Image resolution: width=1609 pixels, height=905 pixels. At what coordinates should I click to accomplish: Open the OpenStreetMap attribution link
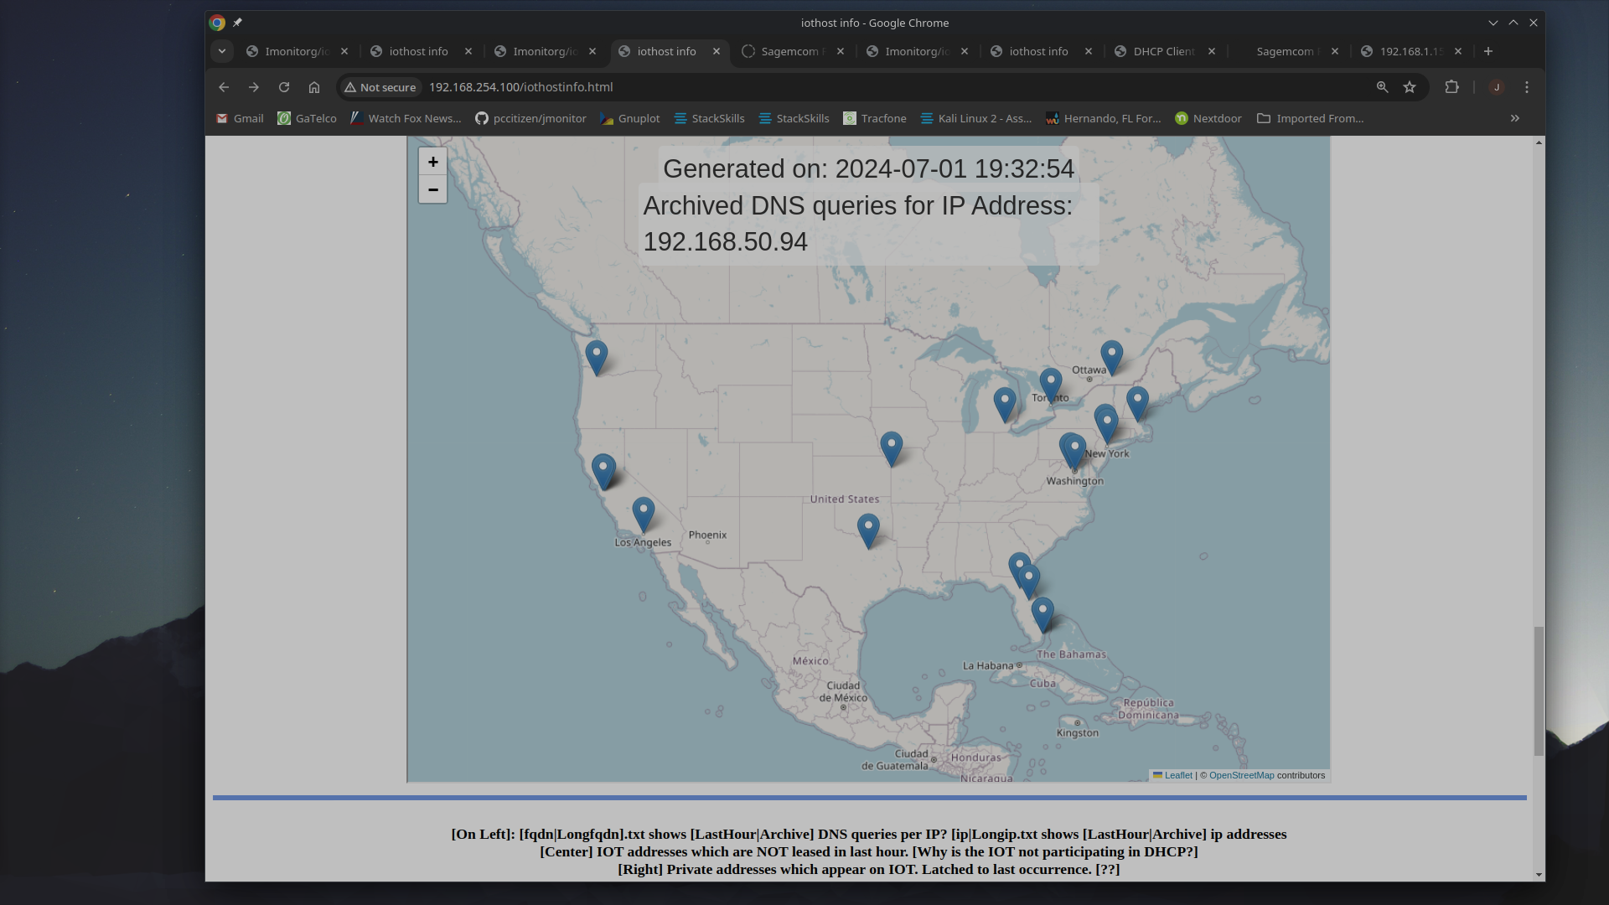(1240, 775)
